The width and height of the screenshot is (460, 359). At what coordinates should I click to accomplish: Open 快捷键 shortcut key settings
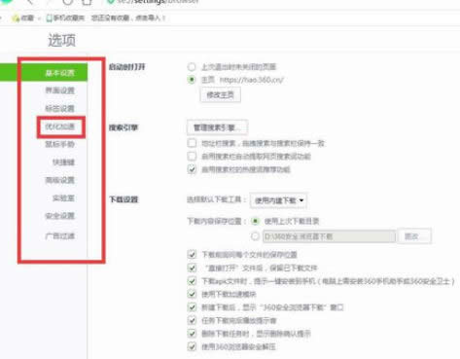pyautogui.click(x=63, y=162)
